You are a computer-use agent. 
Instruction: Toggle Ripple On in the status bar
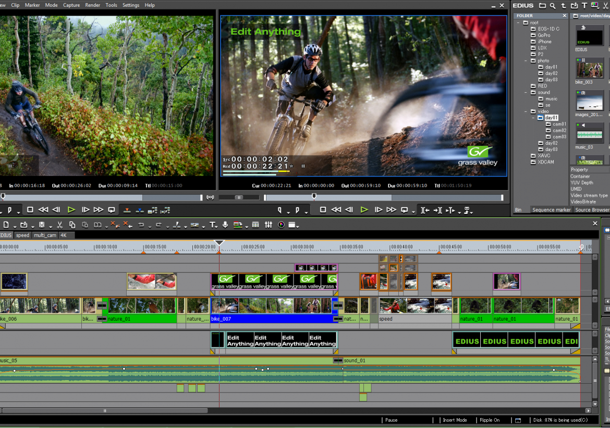pos(490,420)
